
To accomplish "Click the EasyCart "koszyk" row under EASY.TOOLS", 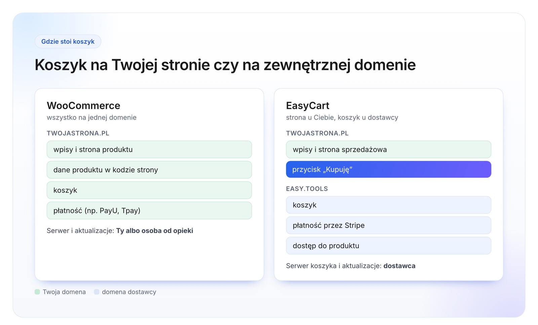I will click(388, 205).
